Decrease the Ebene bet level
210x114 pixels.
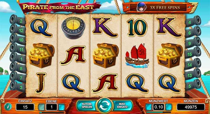41,107
